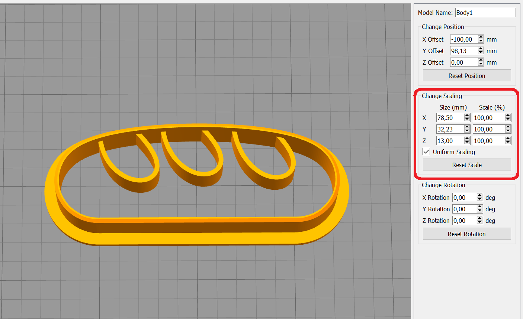The height and width of the screenshot is (319, 523).
Task: Increase Z scale percent with the up arrow
Action: pos(508,139)
